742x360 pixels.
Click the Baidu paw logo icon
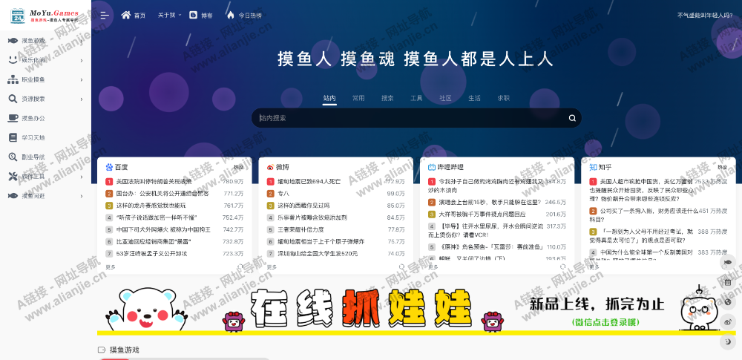pyautogui.click(x=109, y=167)
